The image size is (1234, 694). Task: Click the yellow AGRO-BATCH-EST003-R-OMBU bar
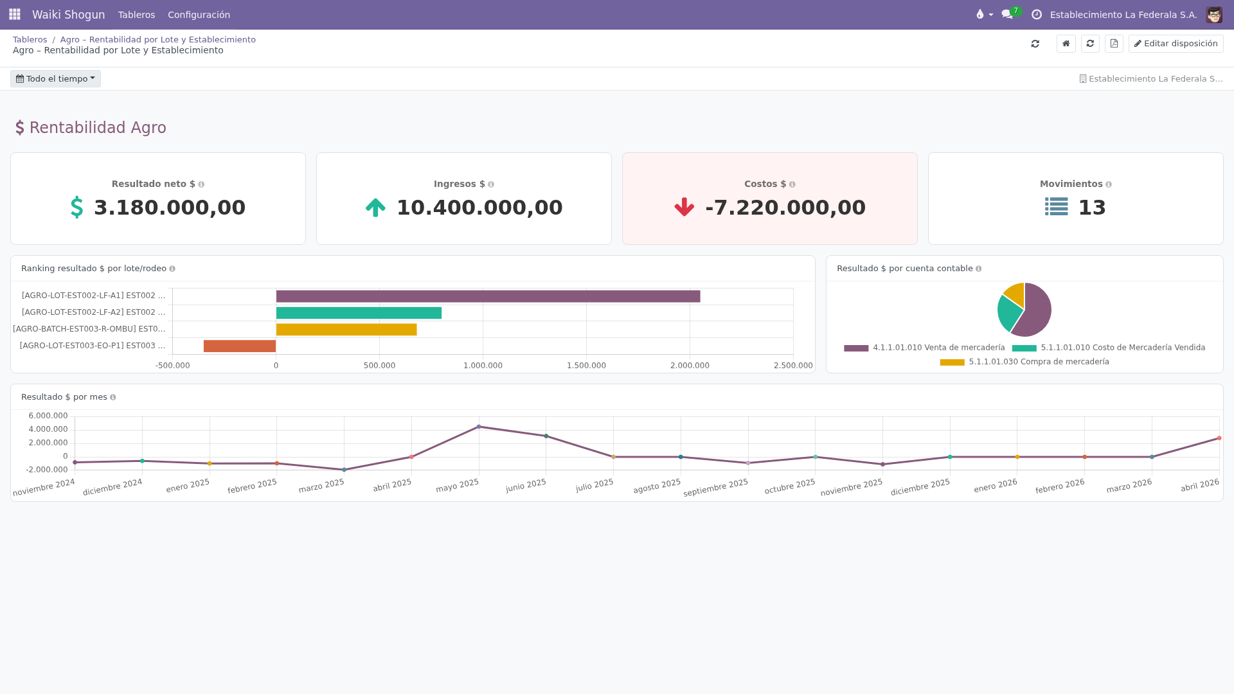(x=346, y=330)
